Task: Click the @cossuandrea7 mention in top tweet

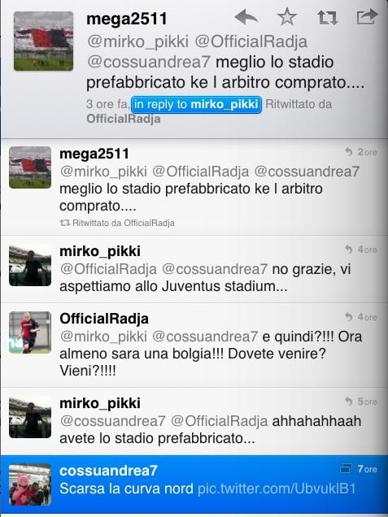Action: tap(149, 62)
